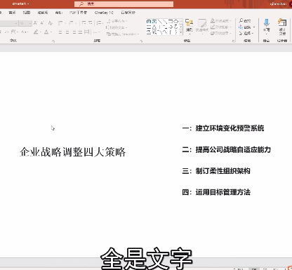This screenshot has width=292, height=270.
Task: Open the 视图 ribbon tab
Action: pos(27,13)
